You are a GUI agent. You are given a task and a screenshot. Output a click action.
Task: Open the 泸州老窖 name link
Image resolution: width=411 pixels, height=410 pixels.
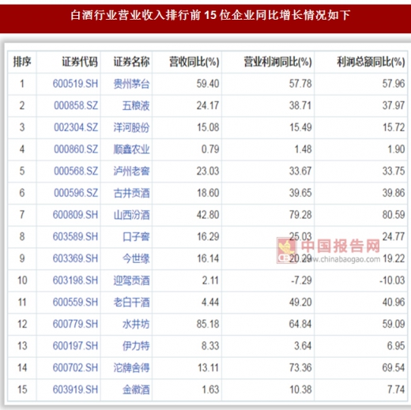pos(131,171)
